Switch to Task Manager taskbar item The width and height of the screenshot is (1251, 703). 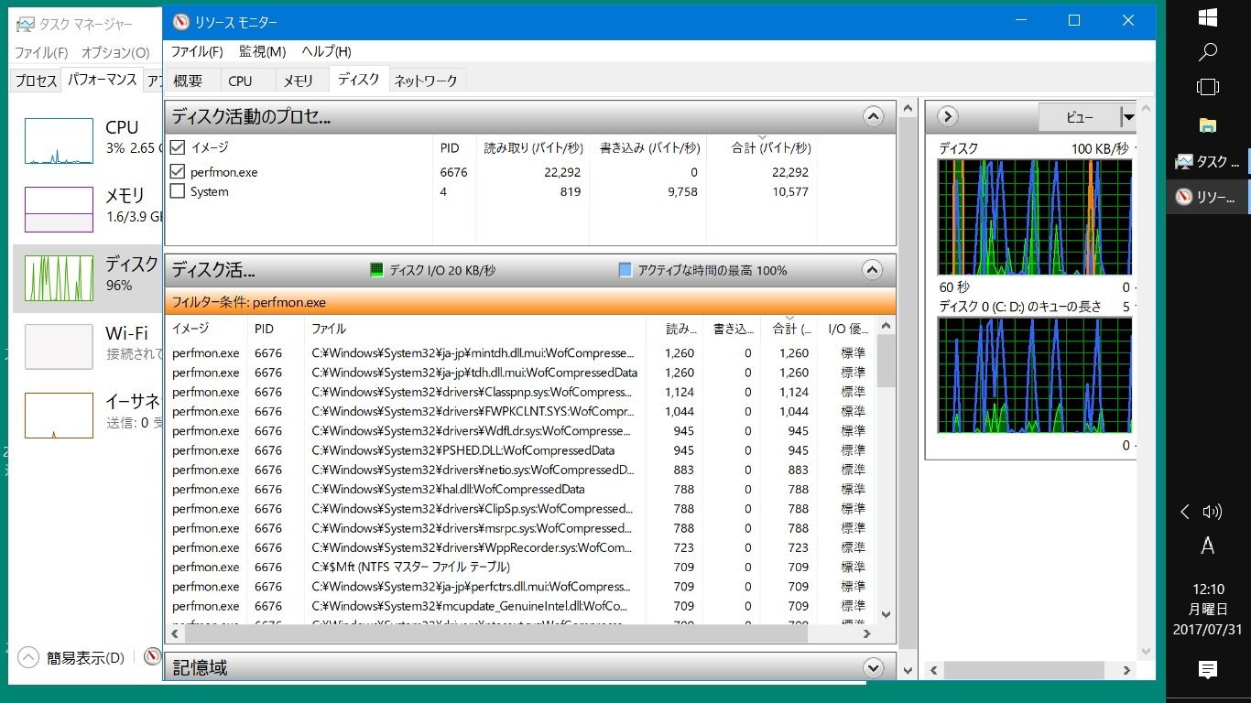coord(1208,162)
